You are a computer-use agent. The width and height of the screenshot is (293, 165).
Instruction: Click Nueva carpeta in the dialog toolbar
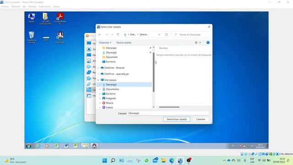[124, 43]
